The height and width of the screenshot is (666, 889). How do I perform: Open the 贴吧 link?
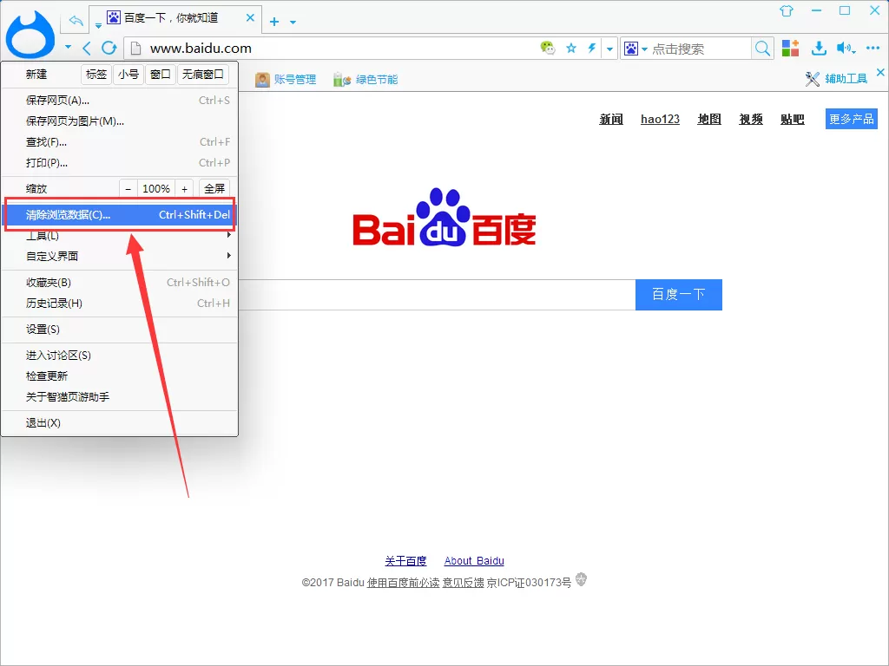(x=792, y=119)
